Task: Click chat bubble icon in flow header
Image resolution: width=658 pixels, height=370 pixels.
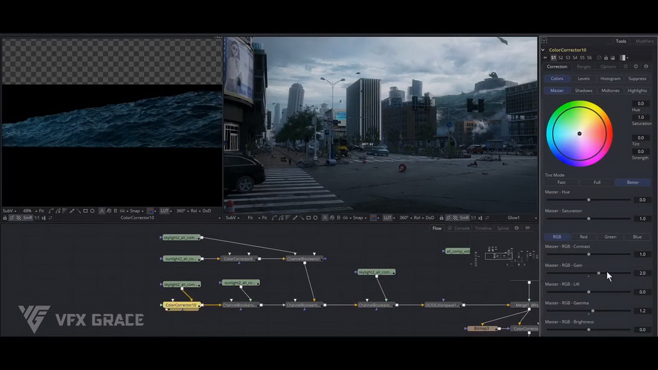Action: (528, 228)
